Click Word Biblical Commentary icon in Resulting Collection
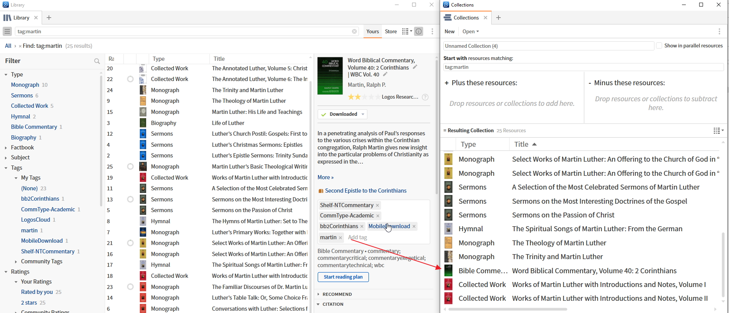Screen dimensions: 729x313 coord(448,271)
